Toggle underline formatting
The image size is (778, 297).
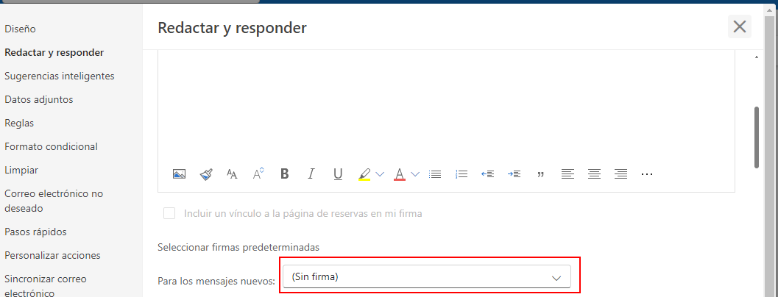pos(338,174)
